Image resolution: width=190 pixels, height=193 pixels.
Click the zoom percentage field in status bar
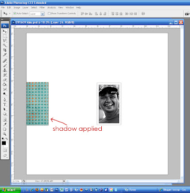click(x=16, y=181)
